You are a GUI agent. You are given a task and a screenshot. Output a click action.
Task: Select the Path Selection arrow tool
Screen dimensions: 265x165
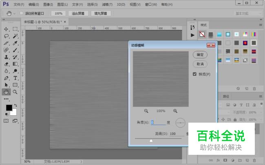pos(6,85)
